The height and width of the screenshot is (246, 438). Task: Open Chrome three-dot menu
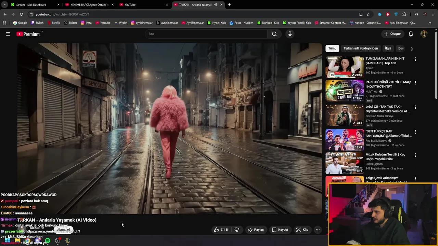click(x=433, y=14)
